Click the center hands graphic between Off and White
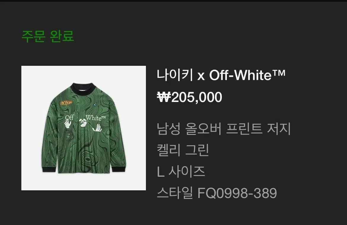The width and height of the screenshot is (347, 225). click(83, 123)
